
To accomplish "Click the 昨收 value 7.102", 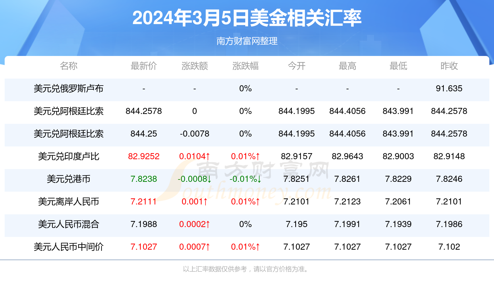I will coord(449,247).
